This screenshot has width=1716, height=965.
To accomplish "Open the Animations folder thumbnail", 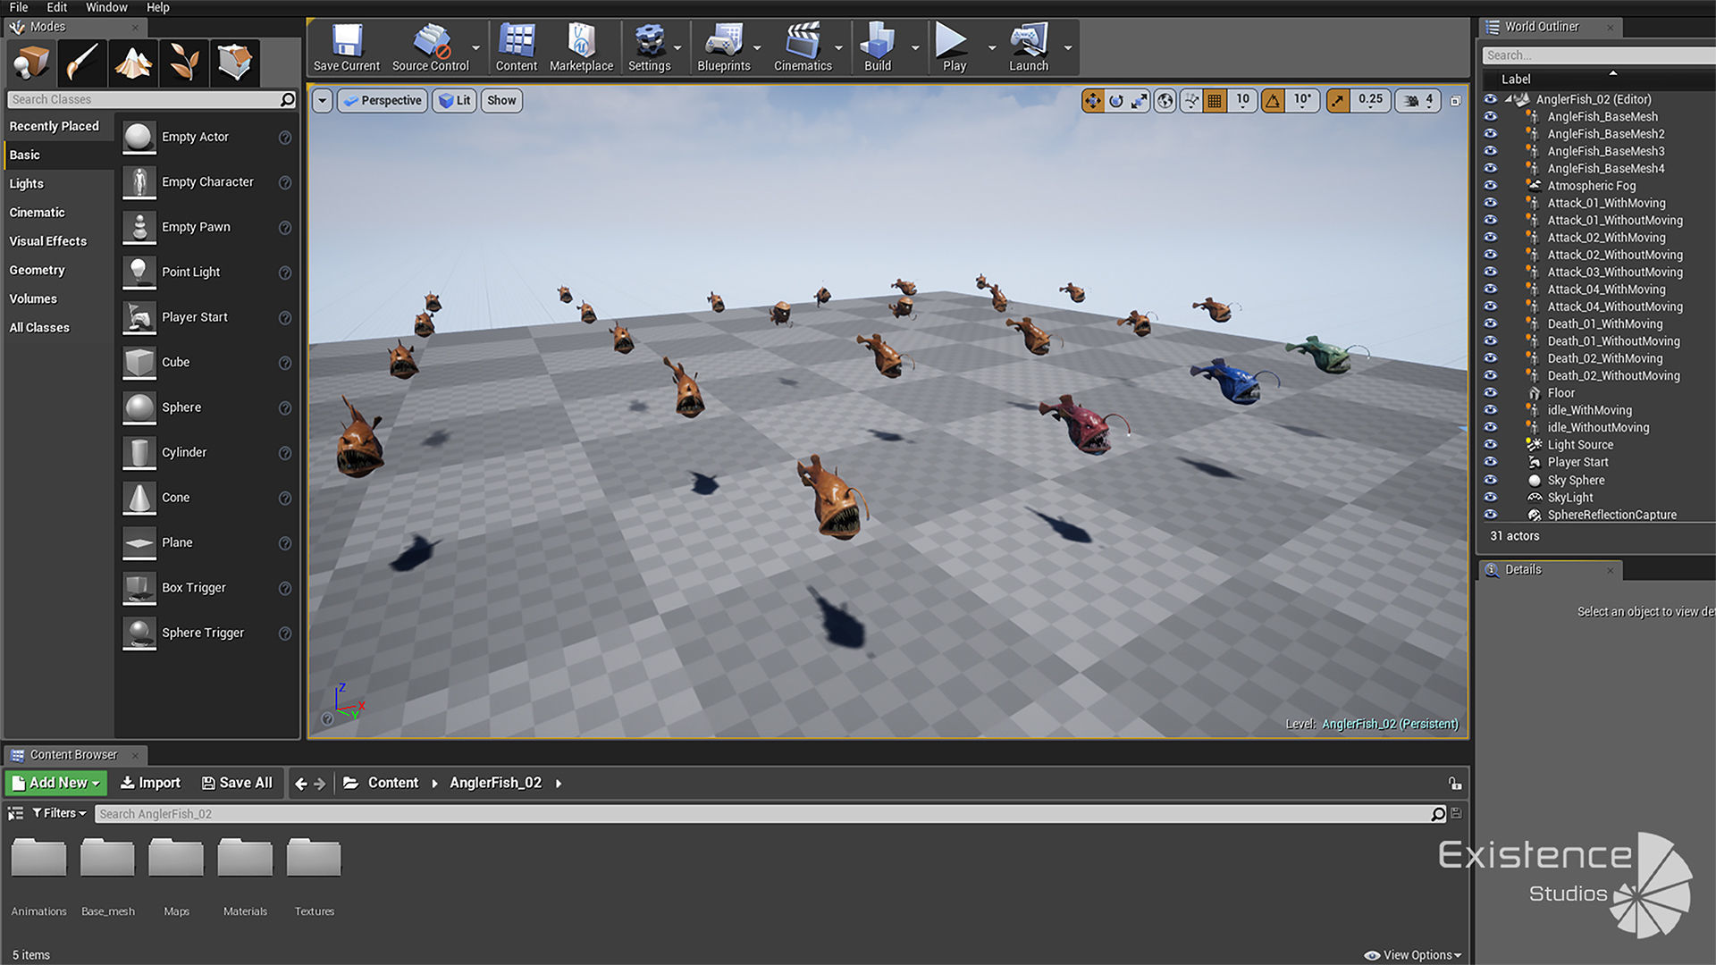I will click(x=38, y=860).
